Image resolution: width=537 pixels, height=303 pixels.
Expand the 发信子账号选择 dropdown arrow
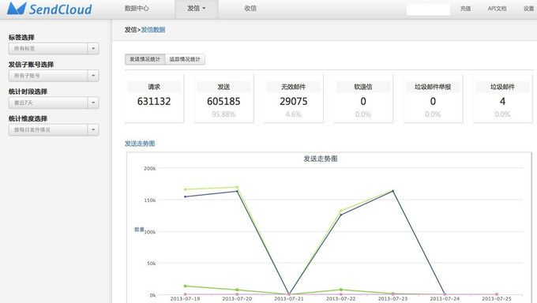tap(93, 76)
